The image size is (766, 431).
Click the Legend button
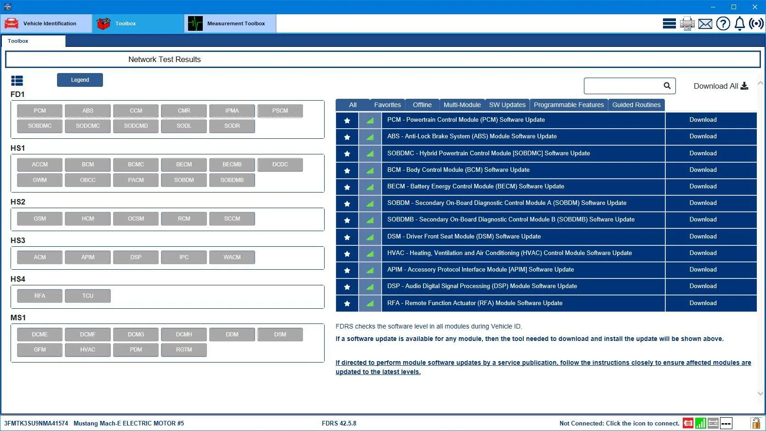tap(80, 80)
